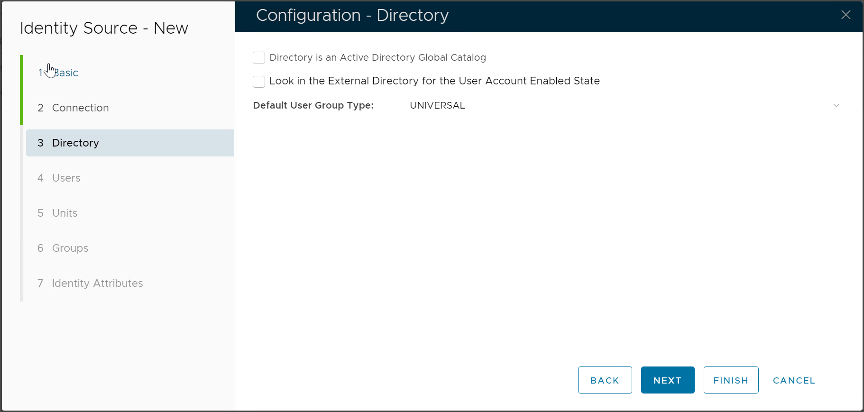The width and height of the screenshot is (864, 412).
Task: Click the 'Configuration - Directory' header title
Action: tap(352, 16)
